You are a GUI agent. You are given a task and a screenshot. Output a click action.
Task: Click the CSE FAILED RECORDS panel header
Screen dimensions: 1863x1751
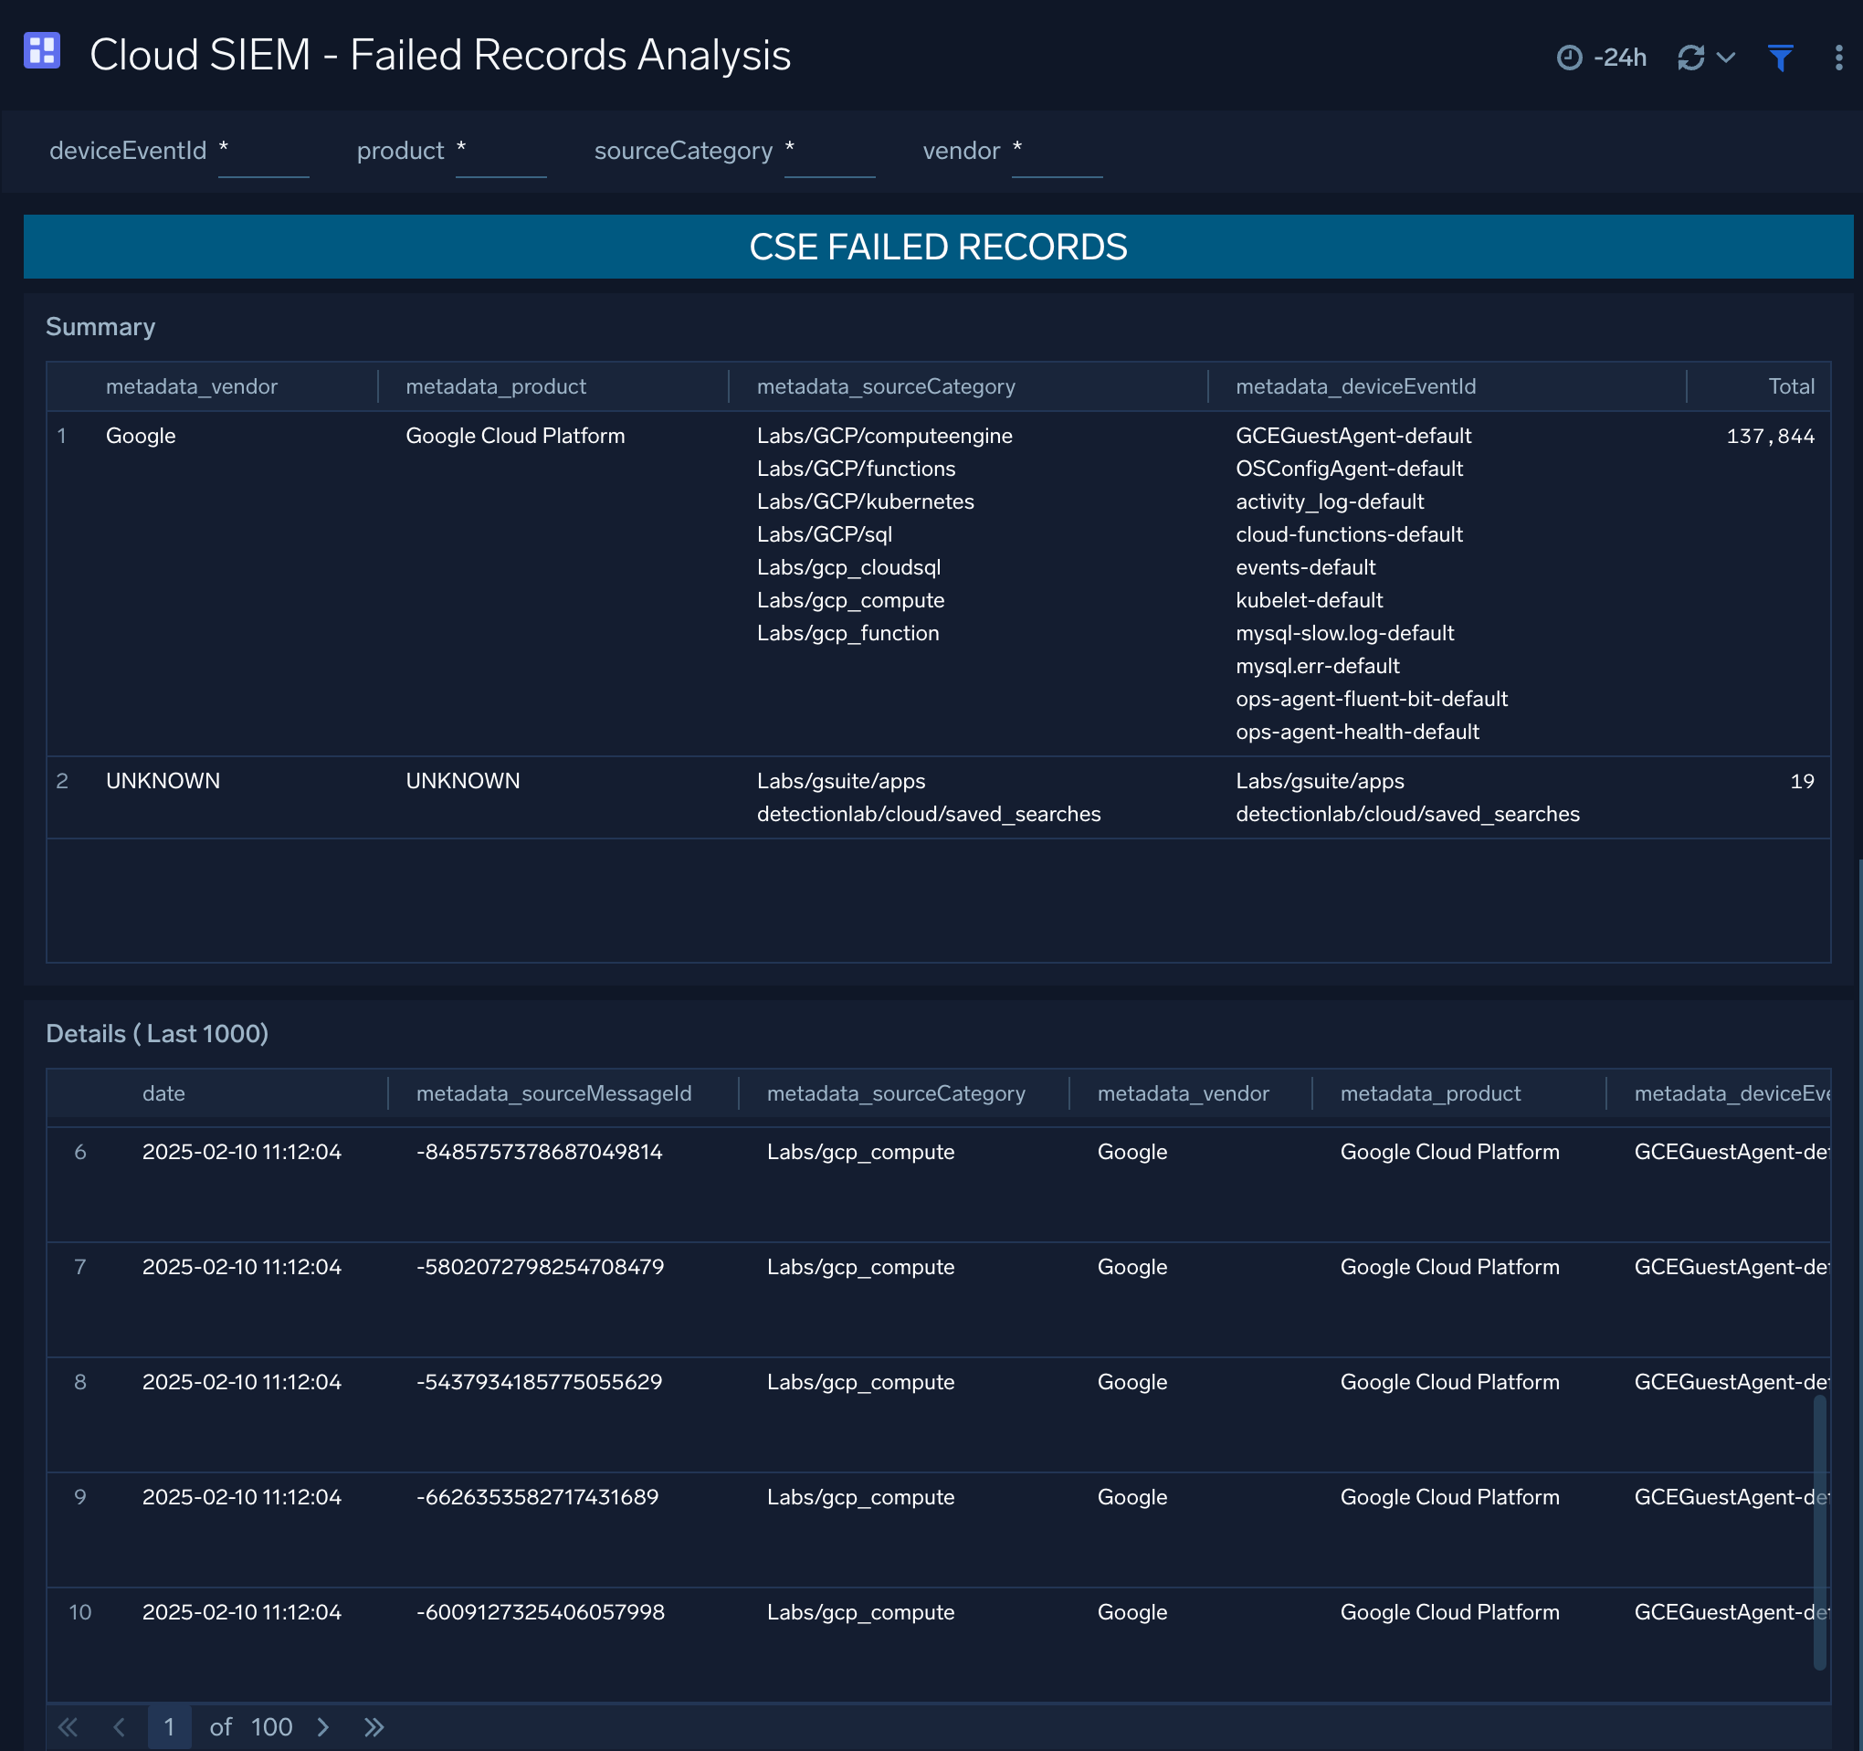pos(938,247)
